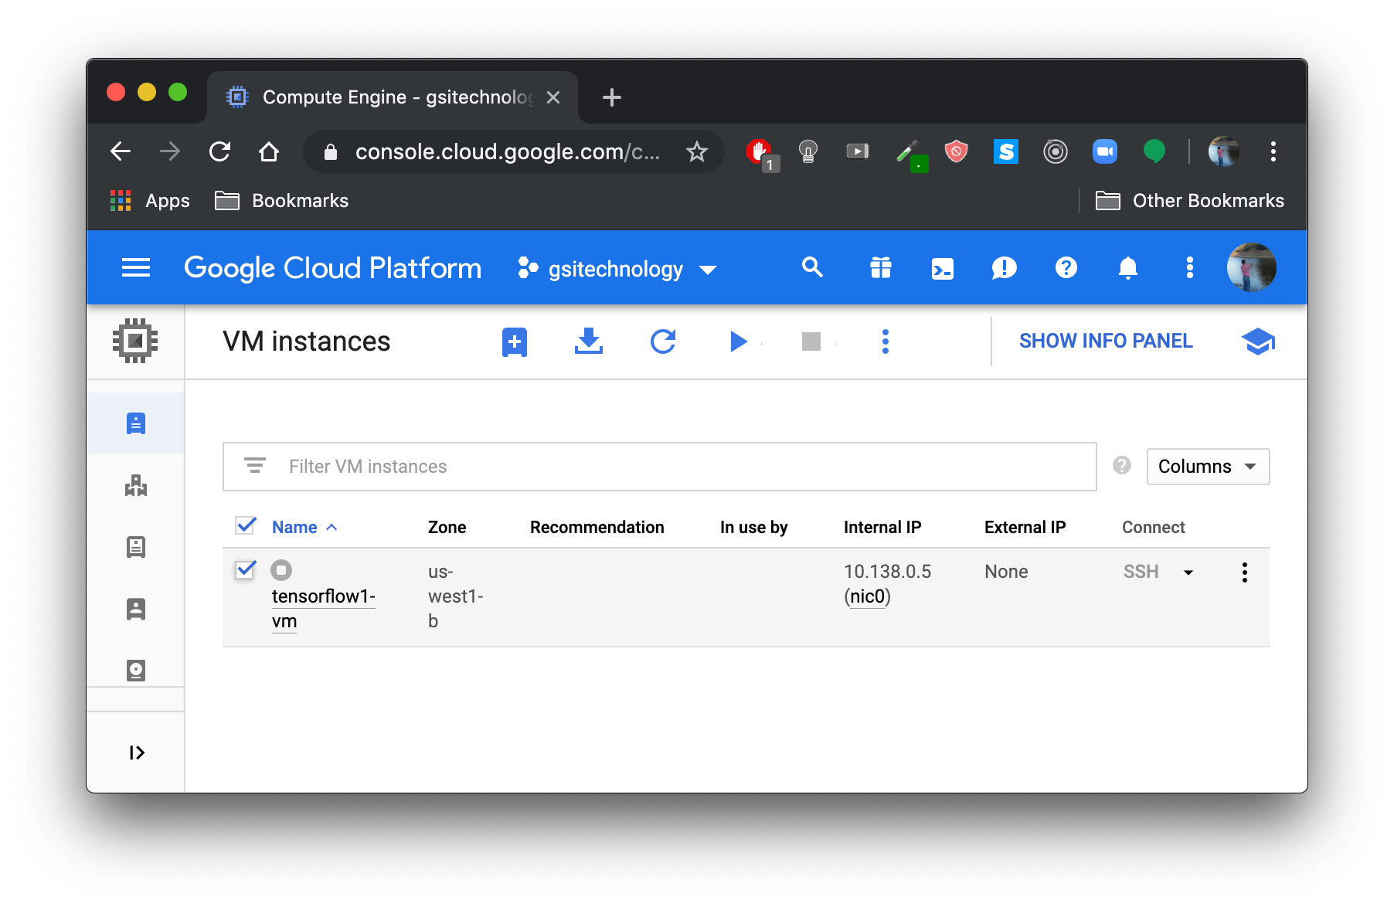Open the blue header three-dot settings menu
1394x907 pixels.
tap(1190, 267)
